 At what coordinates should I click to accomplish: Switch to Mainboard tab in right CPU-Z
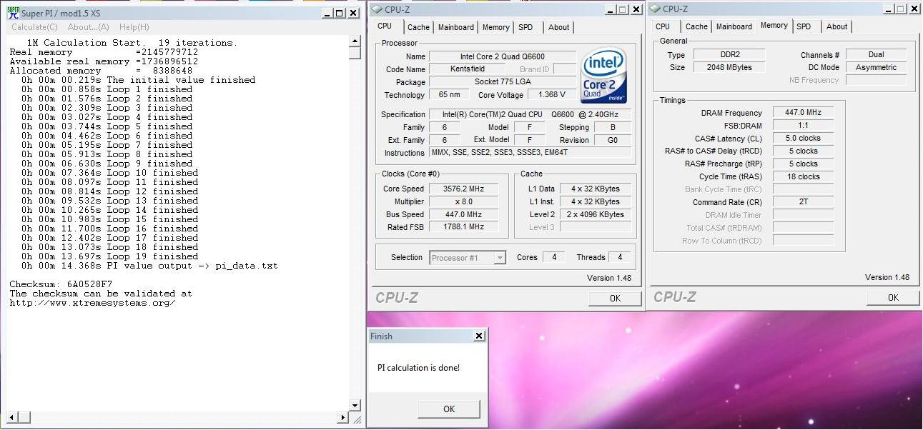(734, 26)
